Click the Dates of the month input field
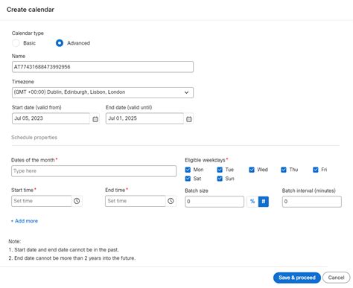Screen dimensions: 353x288 [94, 171]
